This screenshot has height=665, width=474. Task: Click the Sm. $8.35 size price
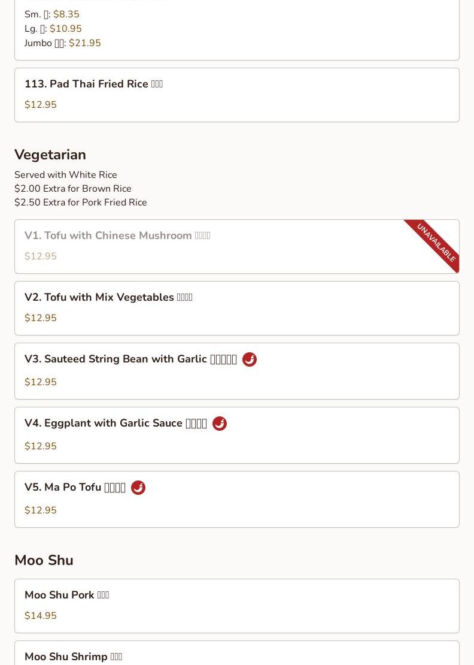click(66, 14)
